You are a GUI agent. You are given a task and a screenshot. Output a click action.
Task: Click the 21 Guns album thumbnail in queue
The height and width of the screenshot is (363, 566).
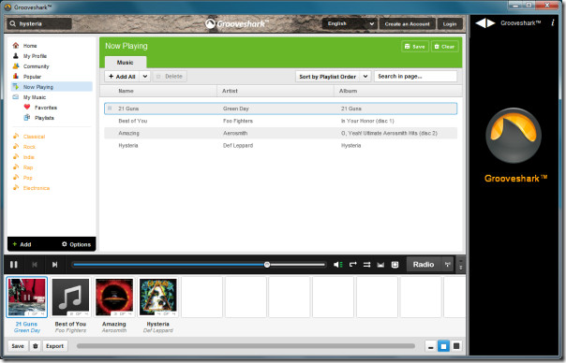(x=27, y=297)
